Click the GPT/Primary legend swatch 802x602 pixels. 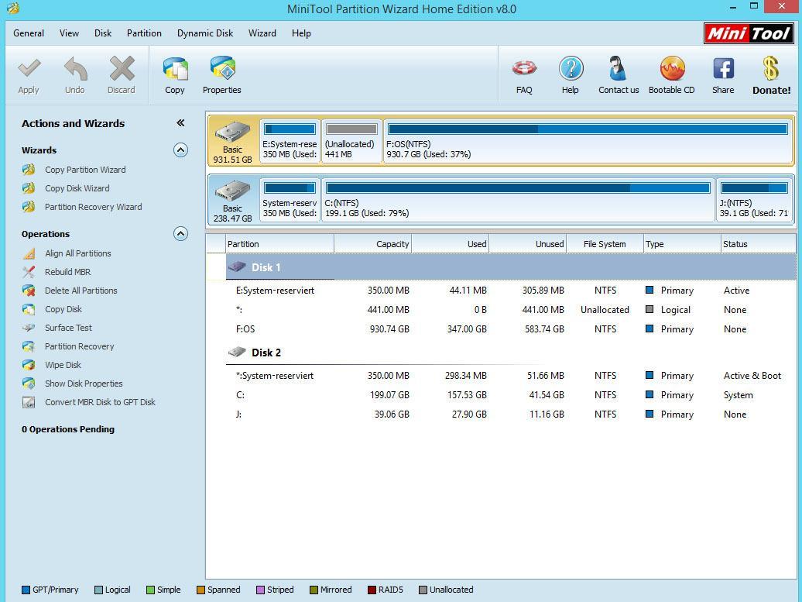26,590
